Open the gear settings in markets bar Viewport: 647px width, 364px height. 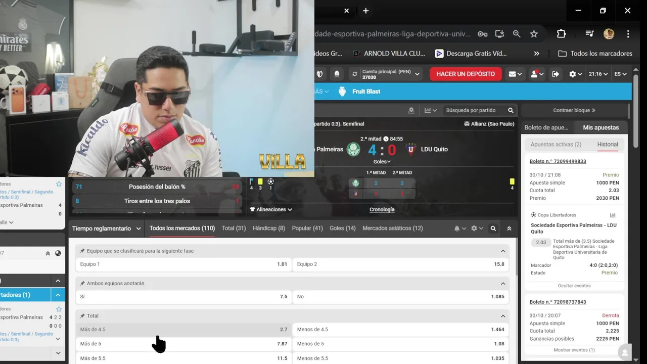point(477,229)
